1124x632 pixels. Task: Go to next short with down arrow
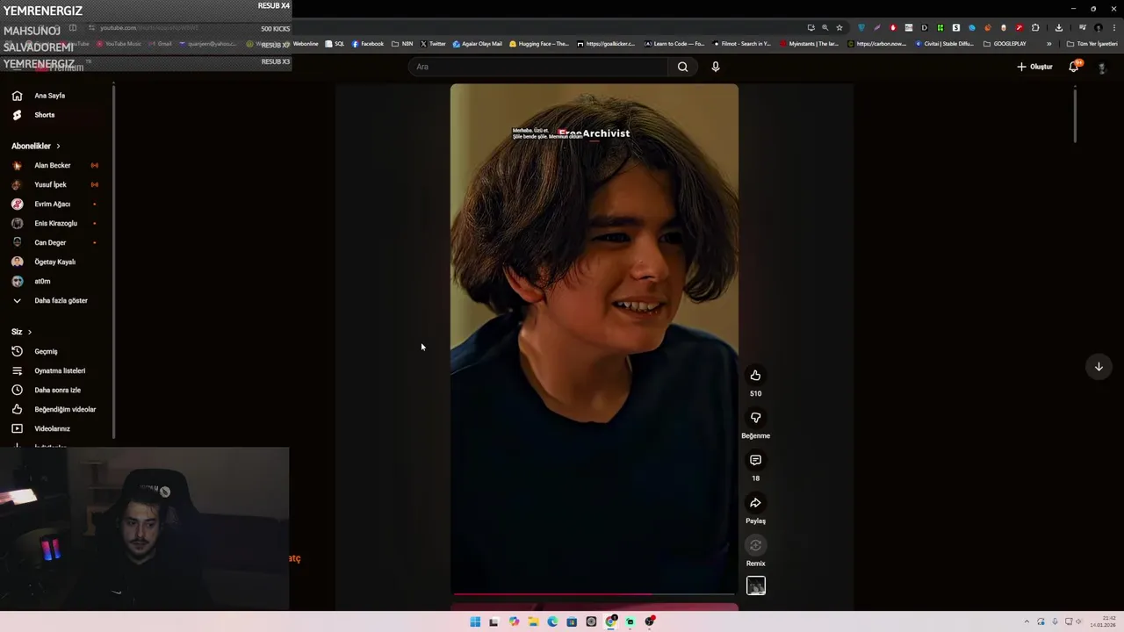[1098, 367]
